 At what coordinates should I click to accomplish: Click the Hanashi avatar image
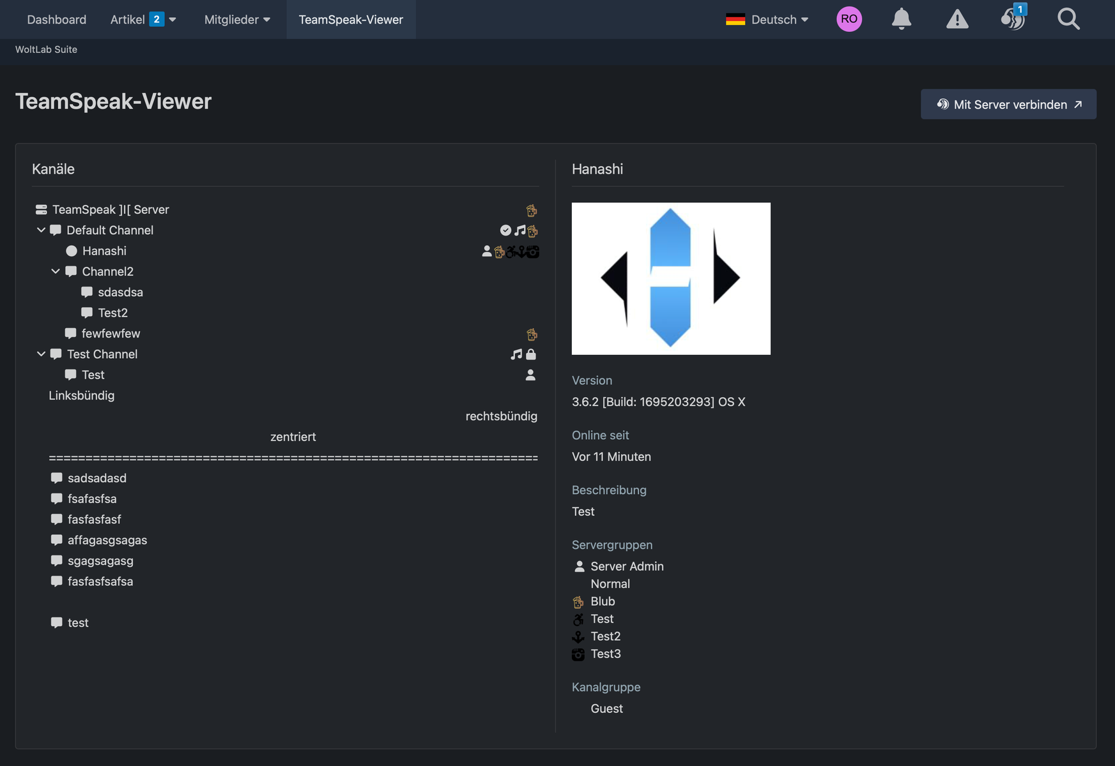670,278
